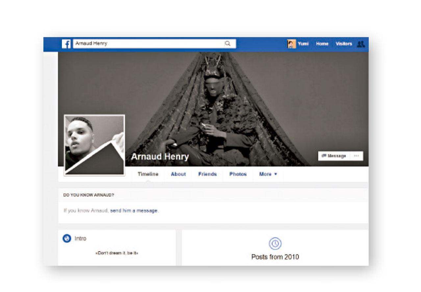Viewport: 421px width, 292px height.
Task: Follow the 'send him a message' link
Action: click(x=134, y=211)
